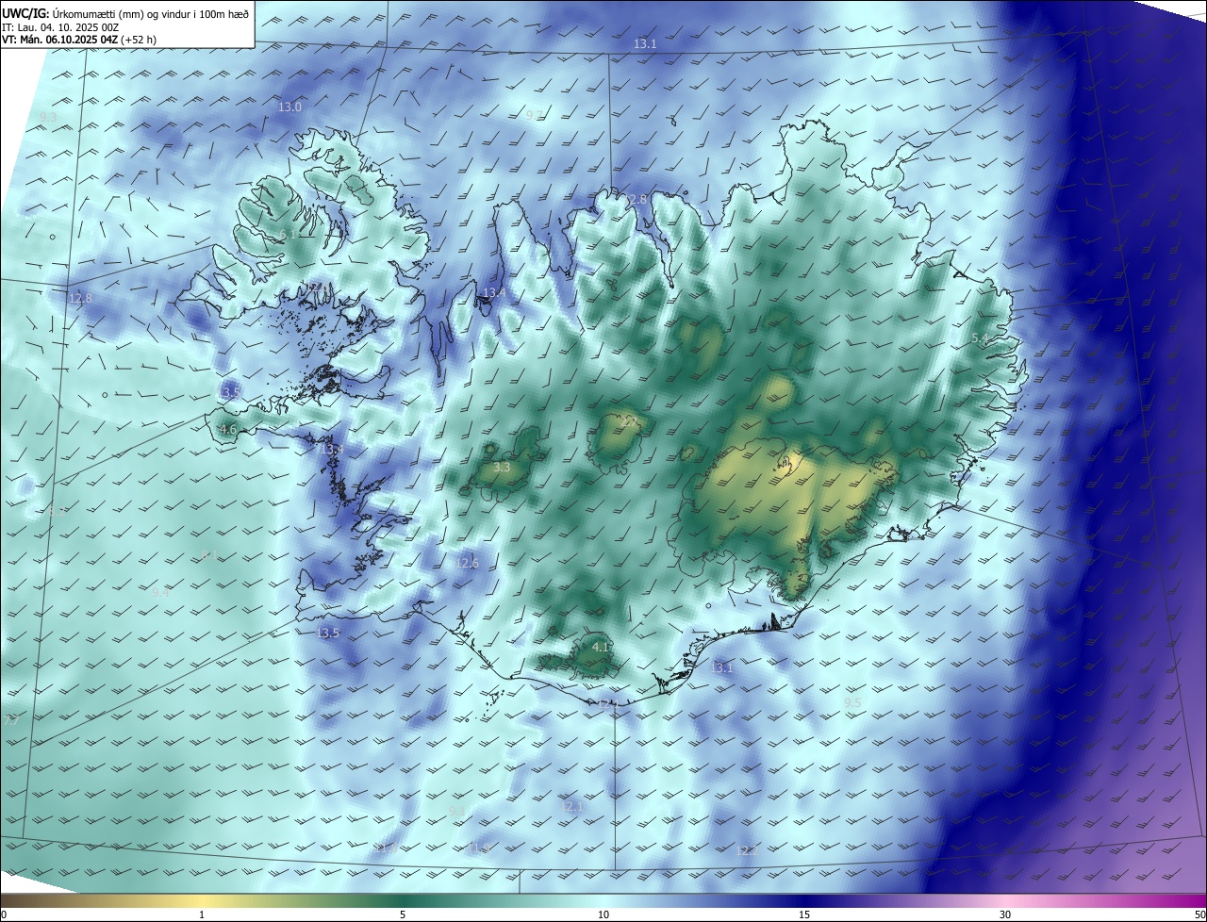The width and height of the screenshot is (1207, 922).
Task: Select the 9.4 value label
Action: pyautogui.click(x=161, y=594)
